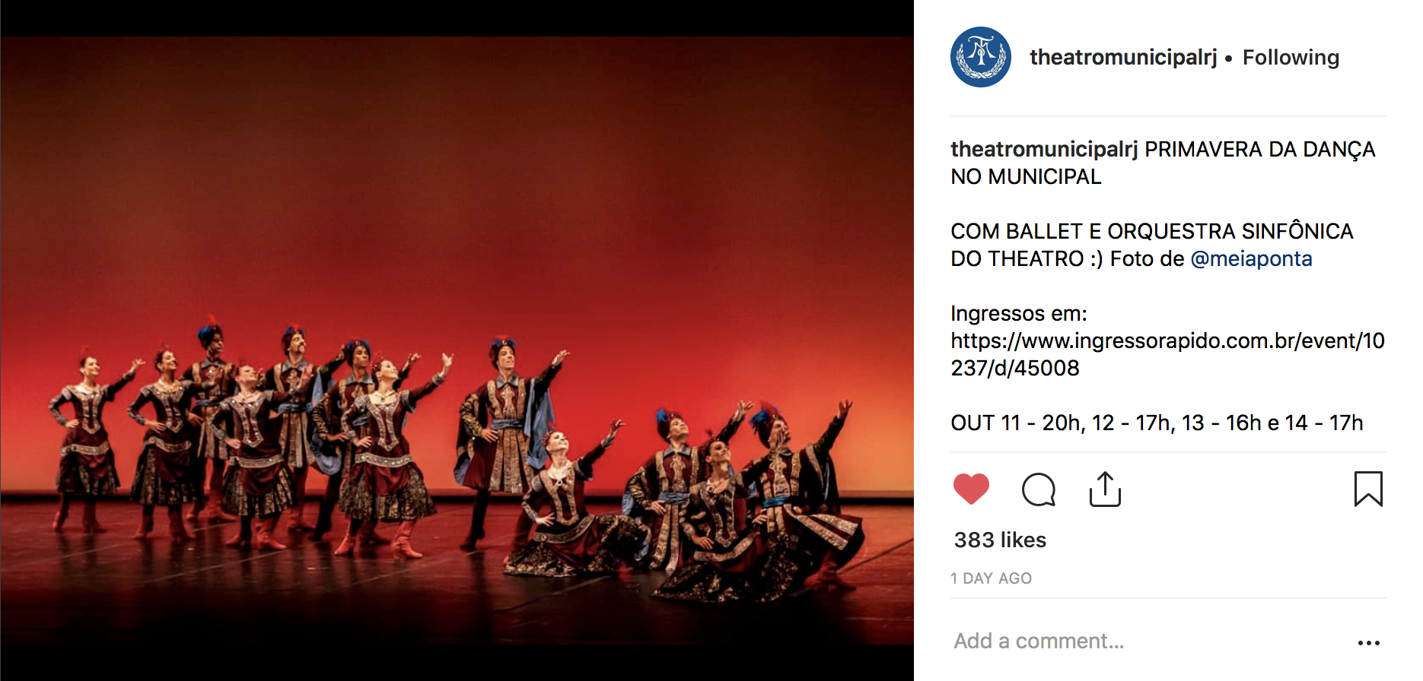Viewport: 1423px width, 681px height.
Task: Open comments with the speech bubble icon
Action: tap(1039, 489)
